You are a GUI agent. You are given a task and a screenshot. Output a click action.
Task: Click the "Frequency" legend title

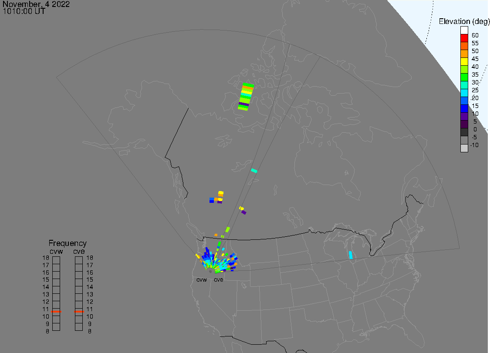coord(68,243)
